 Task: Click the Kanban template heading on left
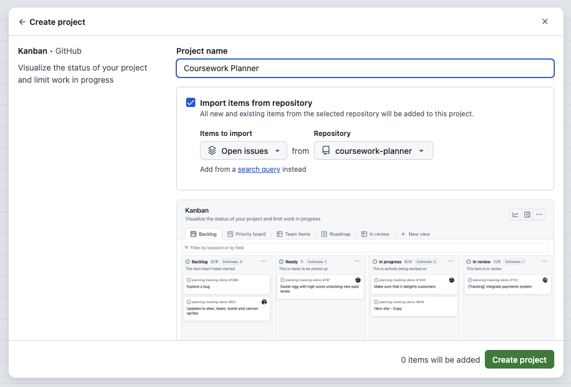point(33,51)
